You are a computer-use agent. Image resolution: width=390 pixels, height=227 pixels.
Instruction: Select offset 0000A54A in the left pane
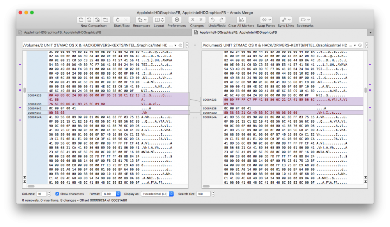(35, 117)
